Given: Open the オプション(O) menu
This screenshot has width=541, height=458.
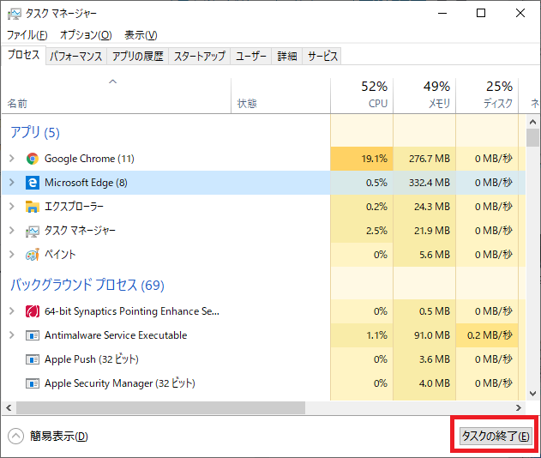Looking at the screenshot, I should point(87,35).
